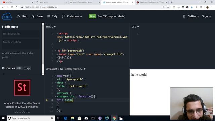Switch to the VueJS Environment Setup tab

click(x=85, y=2)
